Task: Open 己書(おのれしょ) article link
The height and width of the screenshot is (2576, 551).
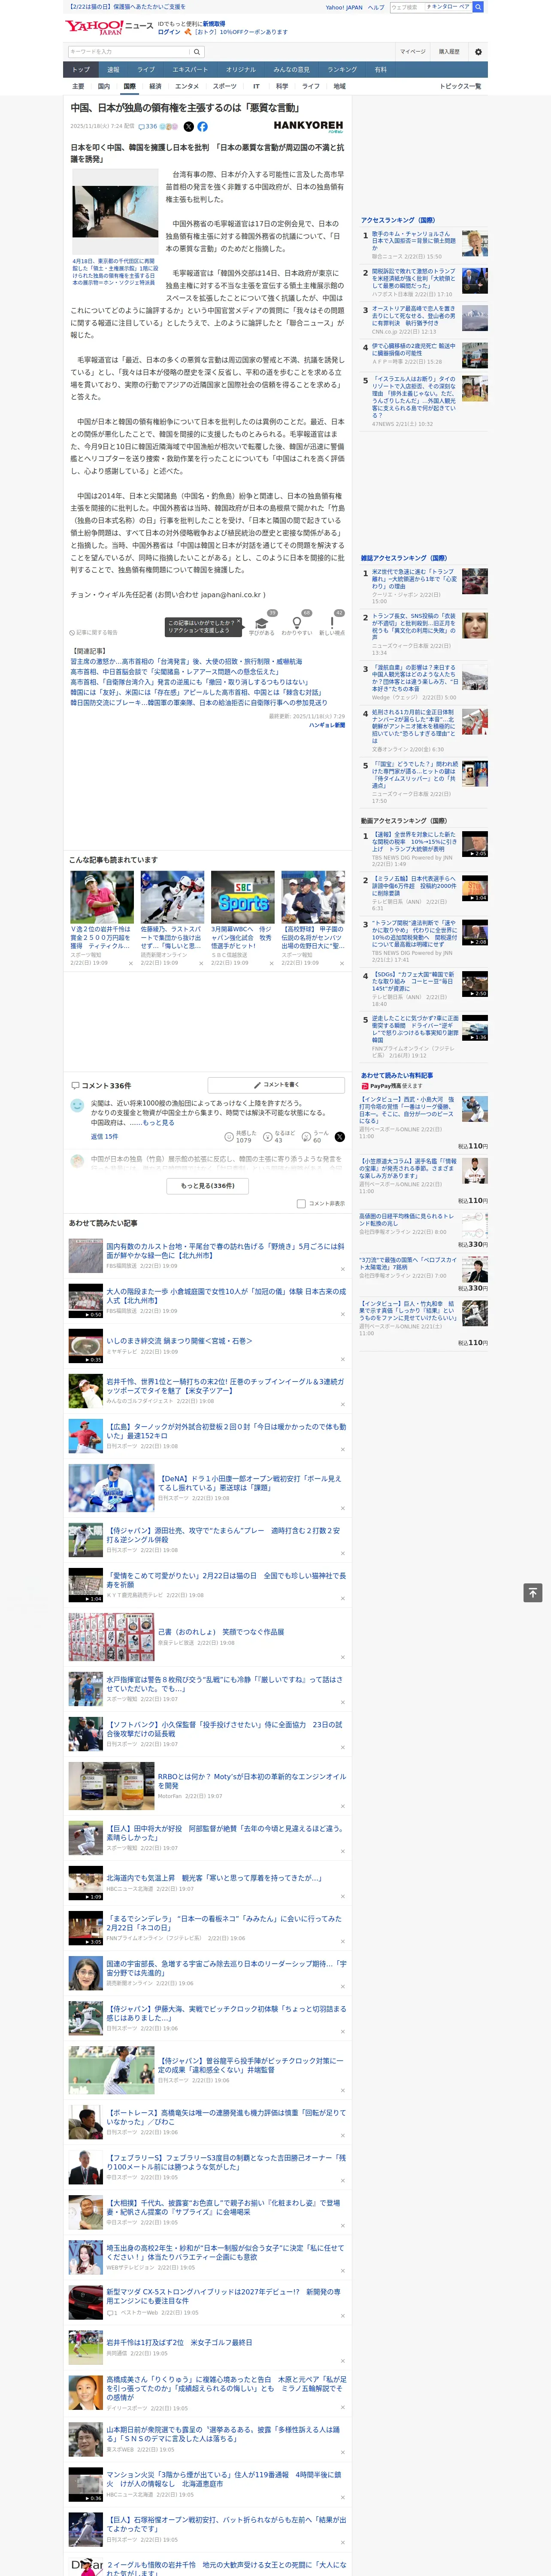Action: click(220, 1631)
